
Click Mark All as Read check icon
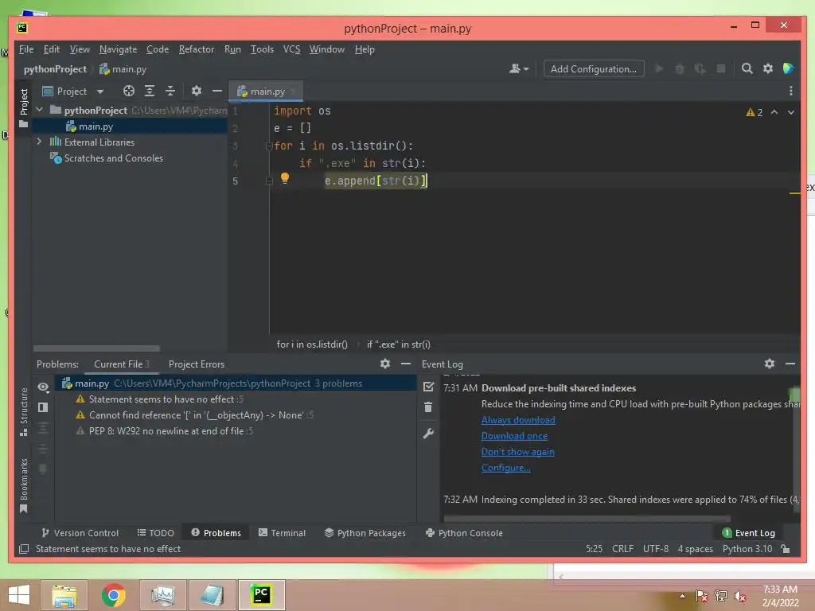[428, 387]
